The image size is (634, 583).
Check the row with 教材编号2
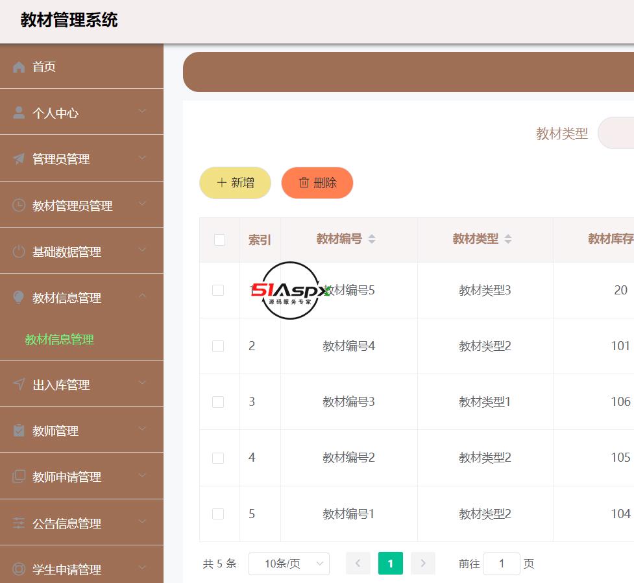[218, 458]
